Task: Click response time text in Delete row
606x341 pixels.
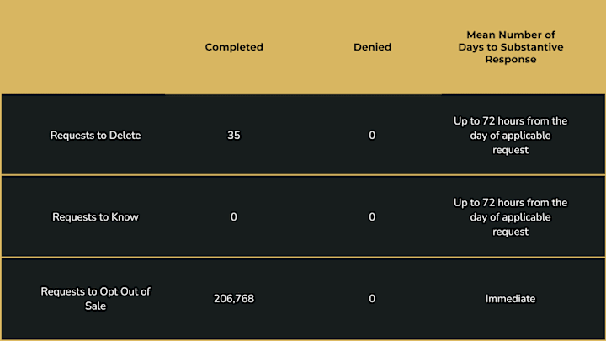Action: click(x=511, y=136)
